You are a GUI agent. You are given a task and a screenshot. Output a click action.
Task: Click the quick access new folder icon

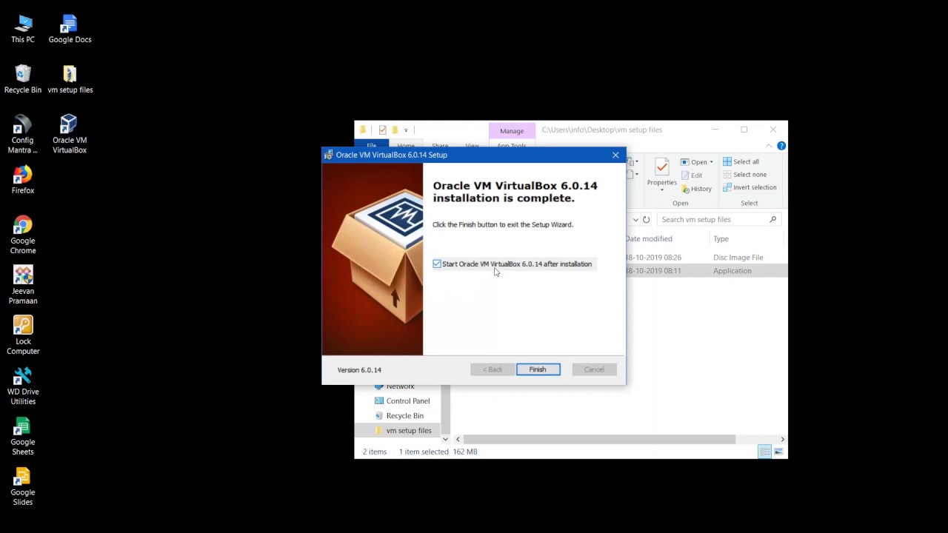[395, 130]
